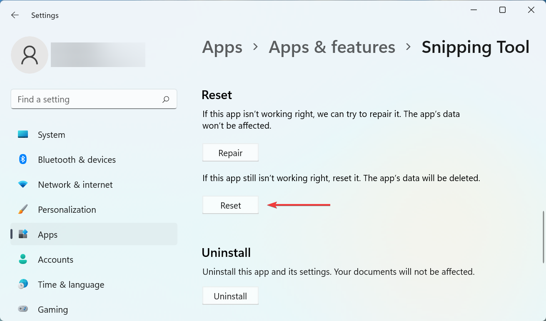Open Apps & features from breadcrumb
This screenshot has width=546, height=321.
(332, 47)
